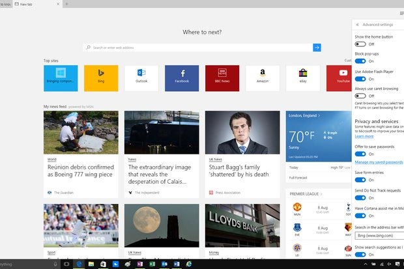Launch Internet Explorer from the taskbar
Image resolution: width=404 pixels, height=269 pixels.
[189, 264]
